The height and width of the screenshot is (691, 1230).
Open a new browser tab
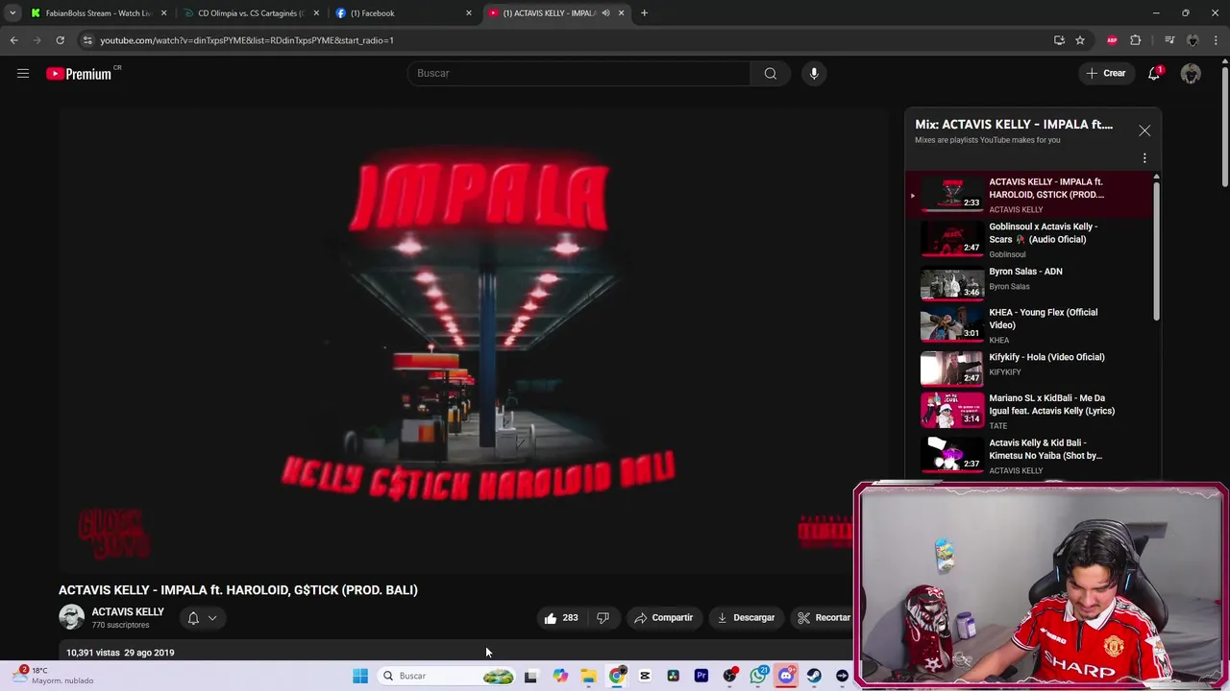point(644,13)
